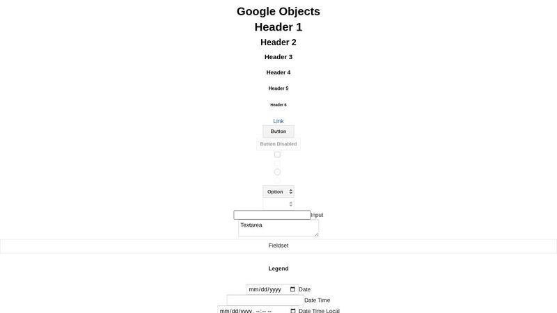This screenshot has width=557, height=313.
Task: Click the resize grip of the Textarea
Action: [x=316, y=234]
